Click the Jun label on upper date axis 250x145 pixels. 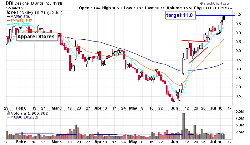click(x=174, y=108)
